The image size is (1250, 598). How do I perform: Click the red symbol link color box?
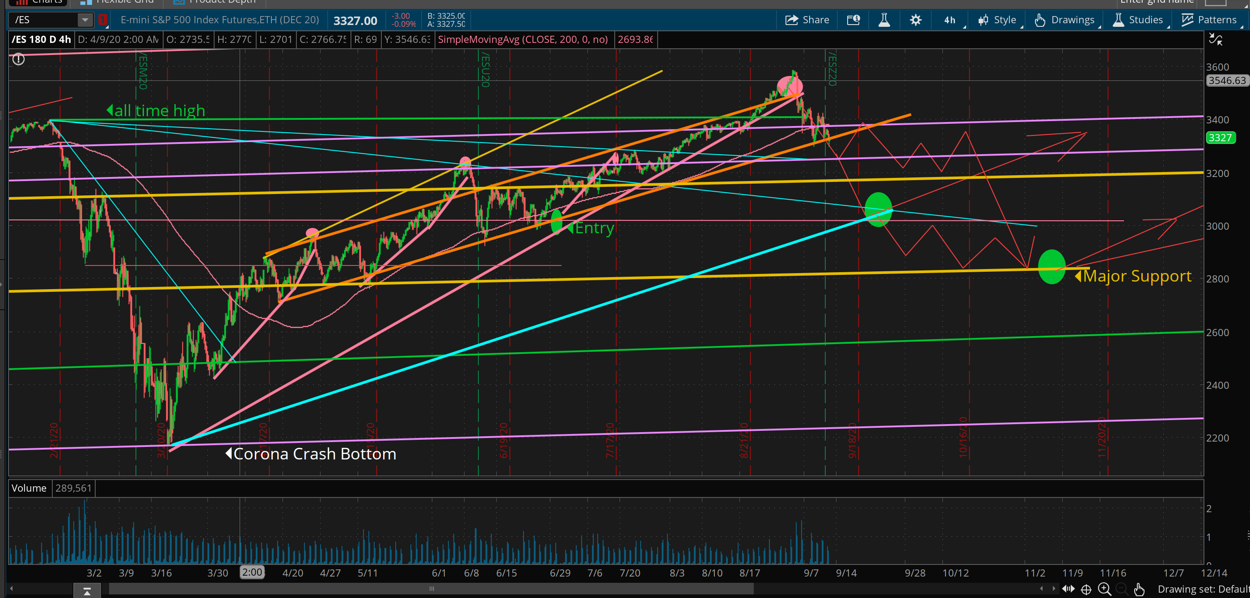tap(103, 20)
